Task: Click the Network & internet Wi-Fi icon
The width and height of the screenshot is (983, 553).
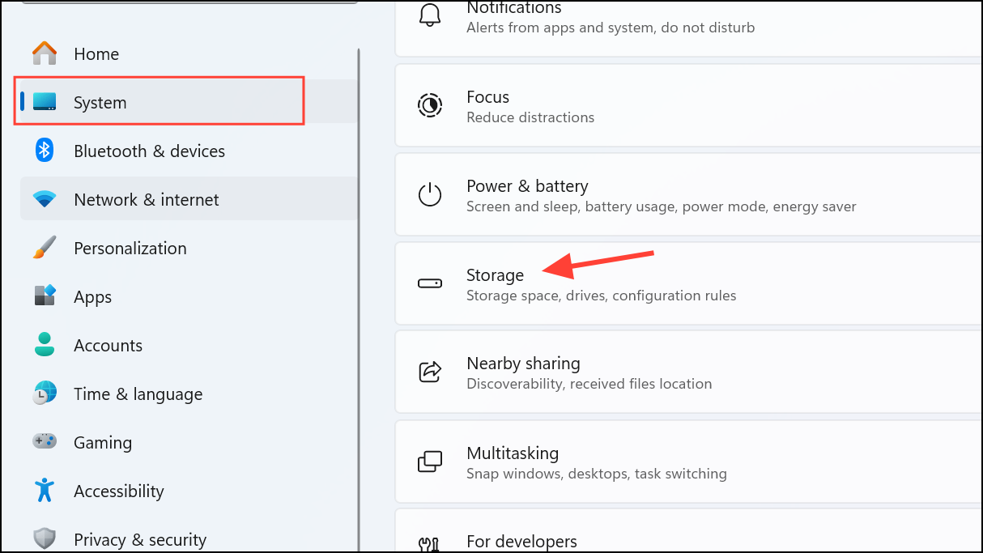Action: pyautogui.click(x=45, y=199)
